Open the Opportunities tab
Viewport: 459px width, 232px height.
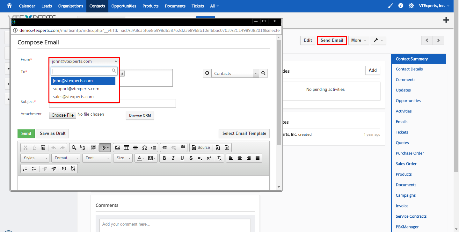pos(124,6)
